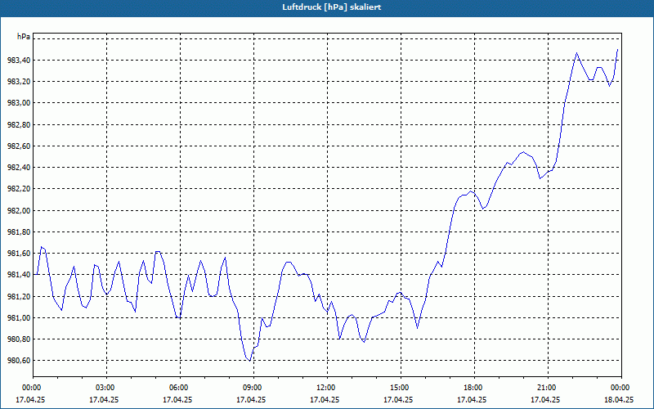This screenshot has height=409, width=654.
Task: Select the 17.04.25 date beneath 12:00
Action: (325, 399)
